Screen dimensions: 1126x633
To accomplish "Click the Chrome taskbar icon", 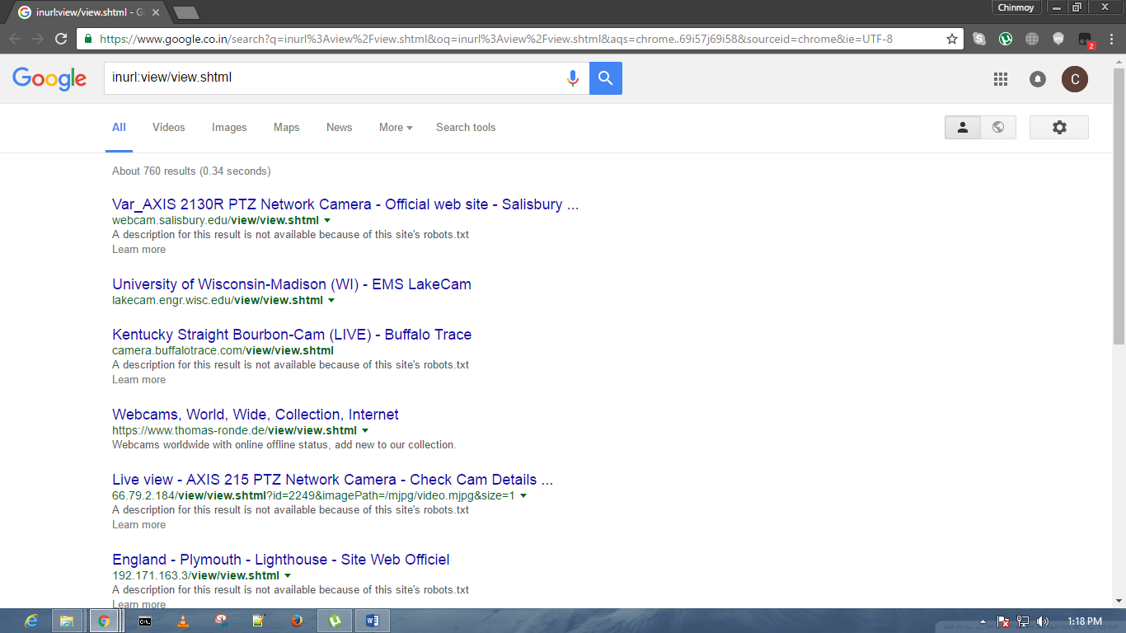I will tap(104, 621).
